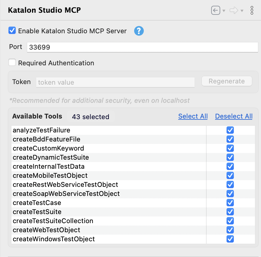Viewport: 261px width, 257px height.
Task: Click the back navigation arrow
Action: [x=215, y=10]
